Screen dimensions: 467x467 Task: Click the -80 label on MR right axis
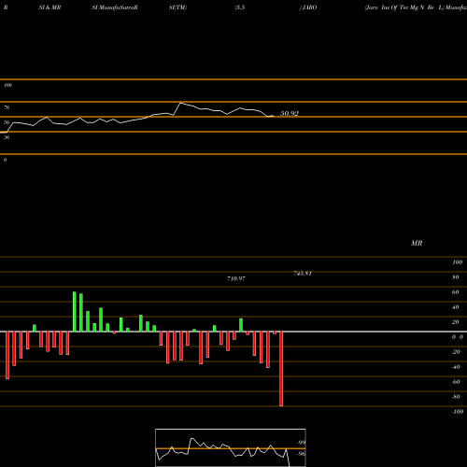(x=456, y=397)
